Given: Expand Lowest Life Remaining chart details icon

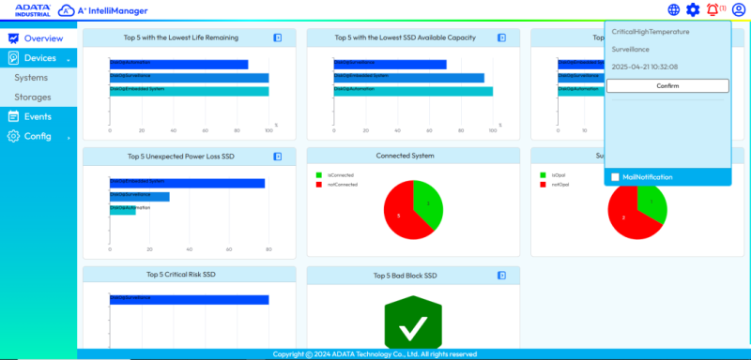Looking at the screenshot, I should pos(277,37).
